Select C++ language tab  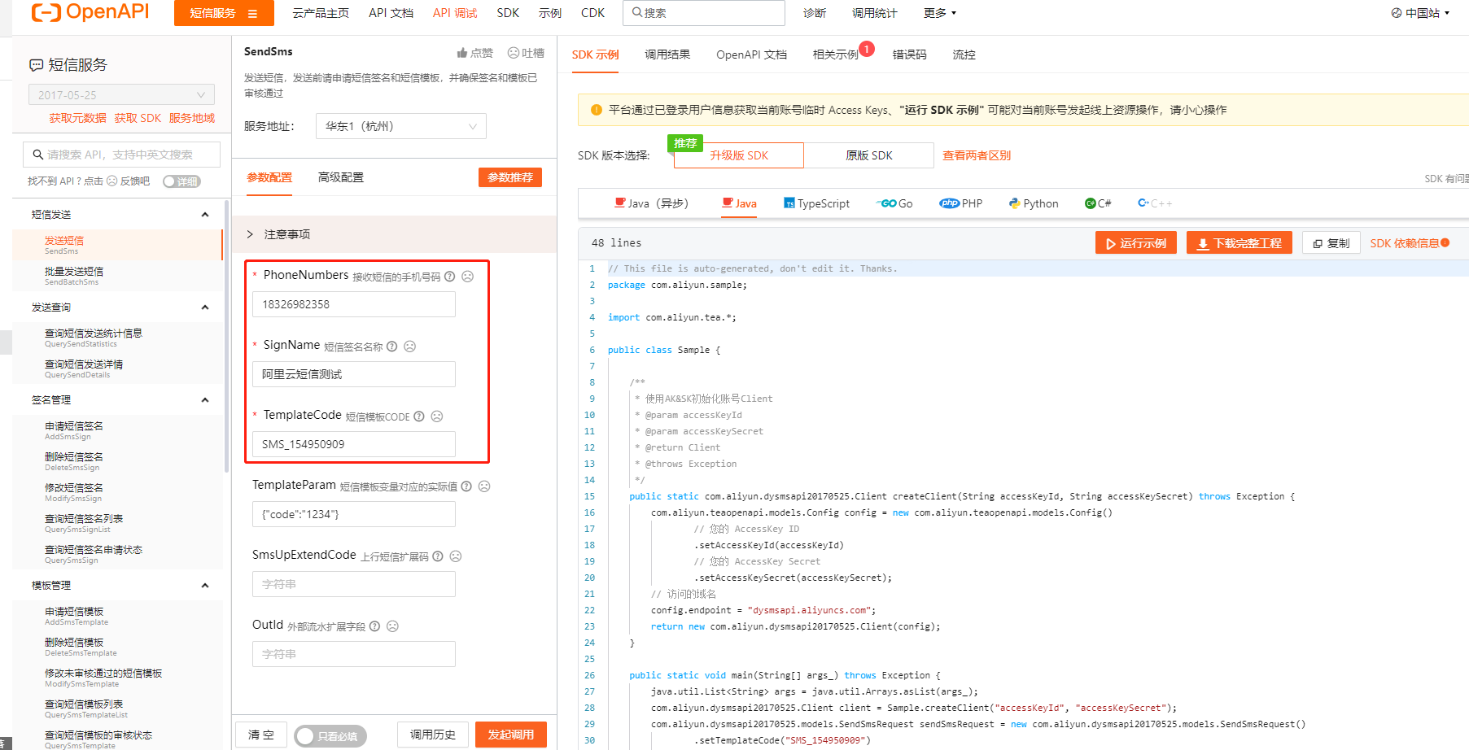tap(1155, 203)
